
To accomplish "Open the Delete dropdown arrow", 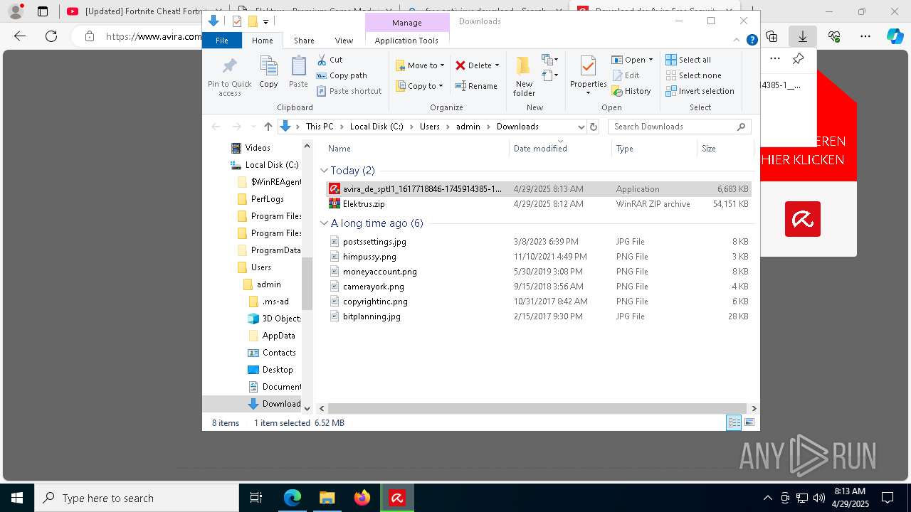I will (497, 65).
